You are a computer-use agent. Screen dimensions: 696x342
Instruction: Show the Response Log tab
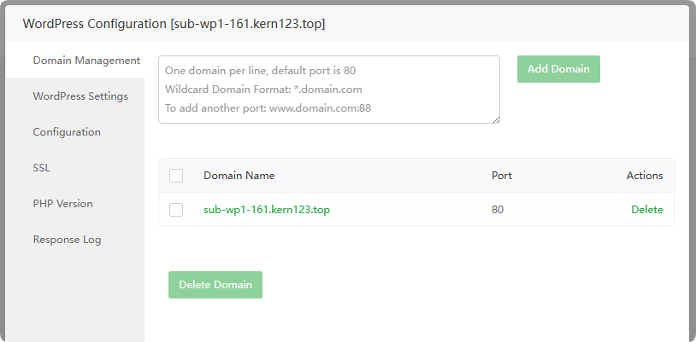[67, 240]
